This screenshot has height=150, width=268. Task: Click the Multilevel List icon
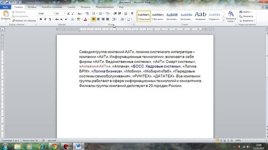[108, 14]
